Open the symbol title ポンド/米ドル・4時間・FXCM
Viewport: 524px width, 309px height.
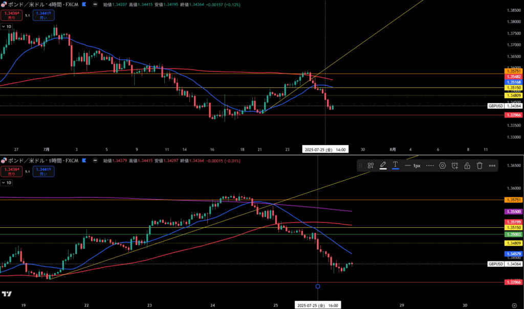pyautogui.click(x=43, y=5)
